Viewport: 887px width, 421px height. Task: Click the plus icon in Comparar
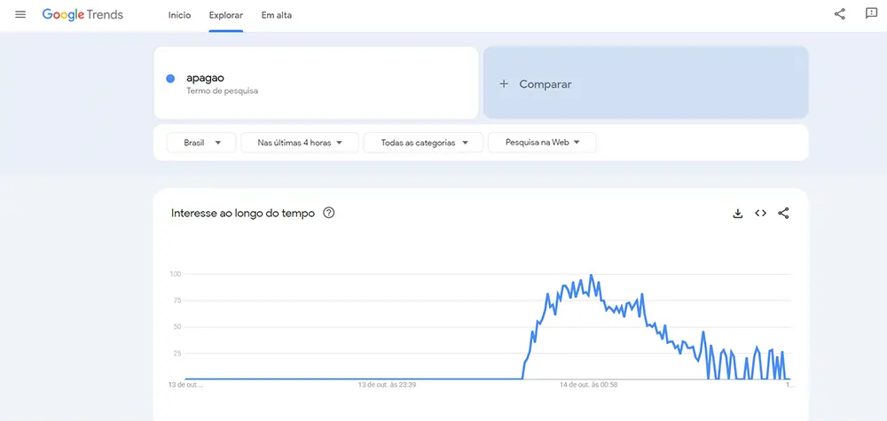coord(504,84)
